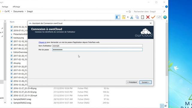Click the file list scrollbar down arrow

point(167,102)
